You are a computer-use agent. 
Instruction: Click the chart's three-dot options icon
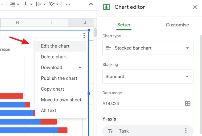[84, 36]
